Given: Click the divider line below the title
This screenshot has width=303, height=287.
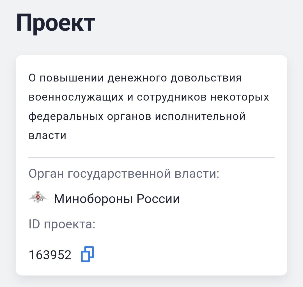Looking at the screenshot, I should coord(151,158).
